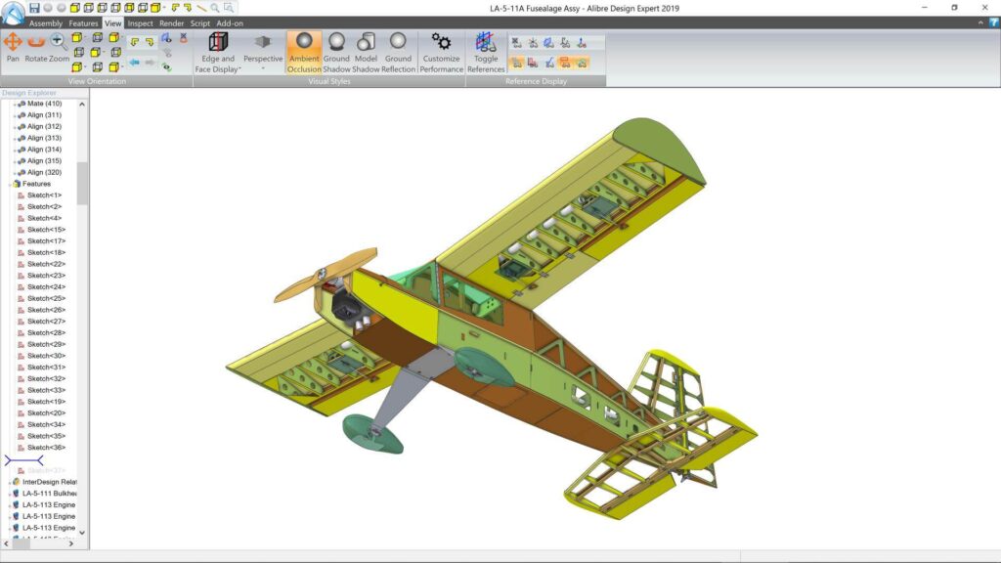Viewport: 1001px width, 563px height.
Task: Select Sketch<15> in Design Explorer
Action: 46,230
